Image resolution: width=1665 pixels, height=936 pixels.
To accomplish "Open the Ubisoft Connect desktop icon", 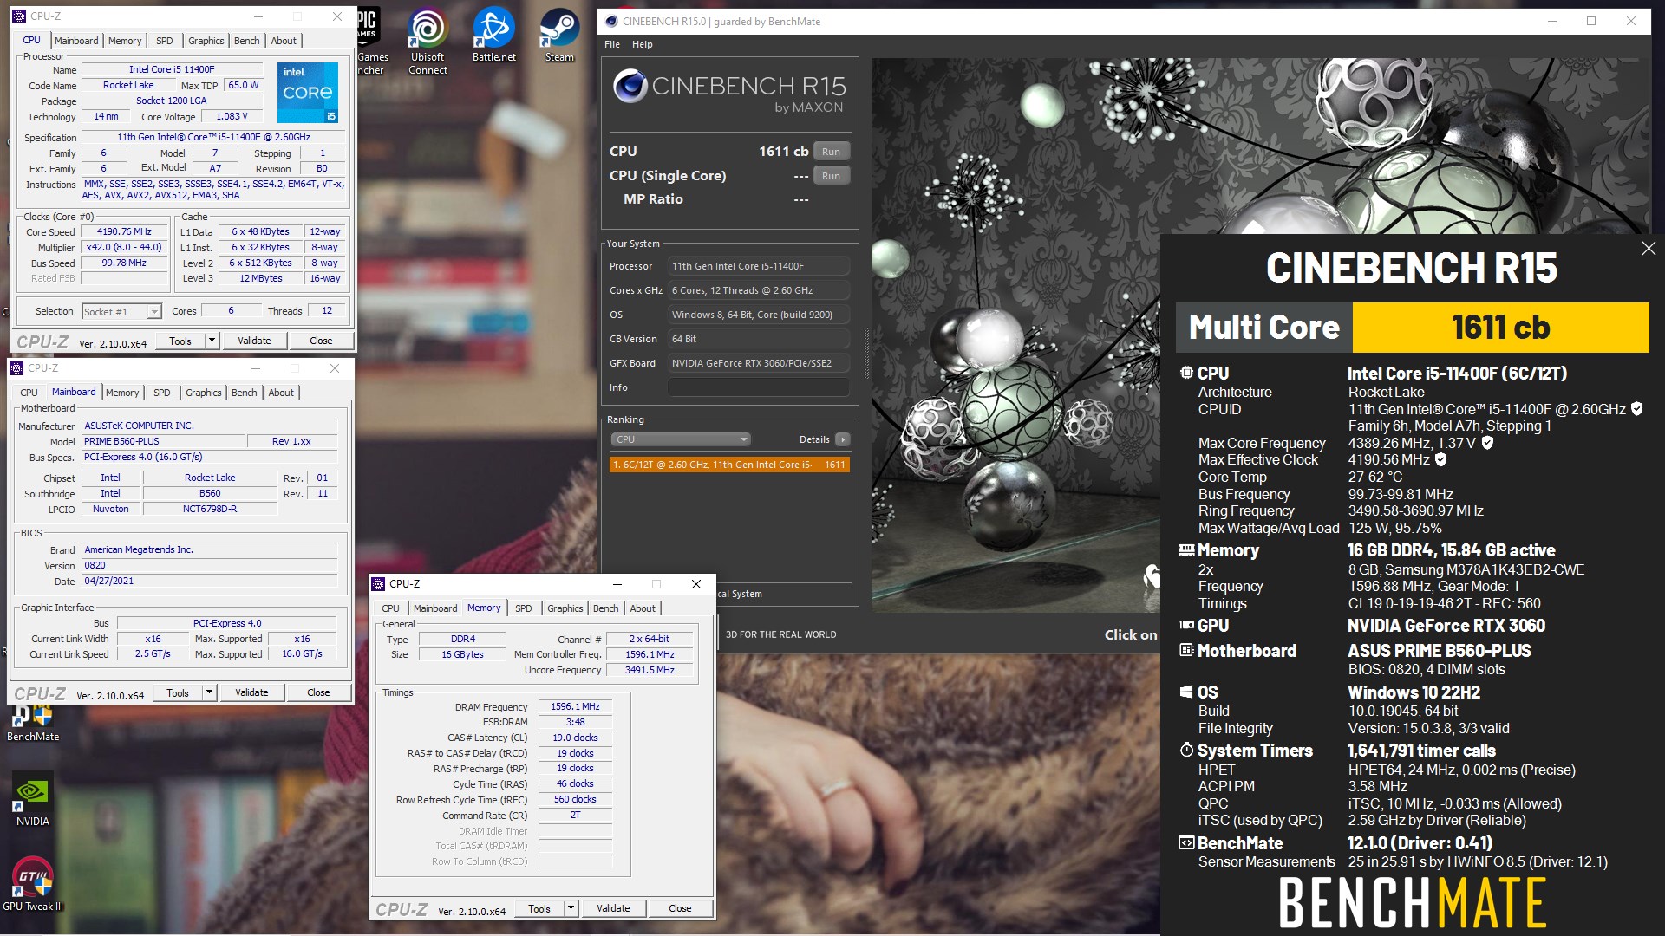I will tap(428, 39).
